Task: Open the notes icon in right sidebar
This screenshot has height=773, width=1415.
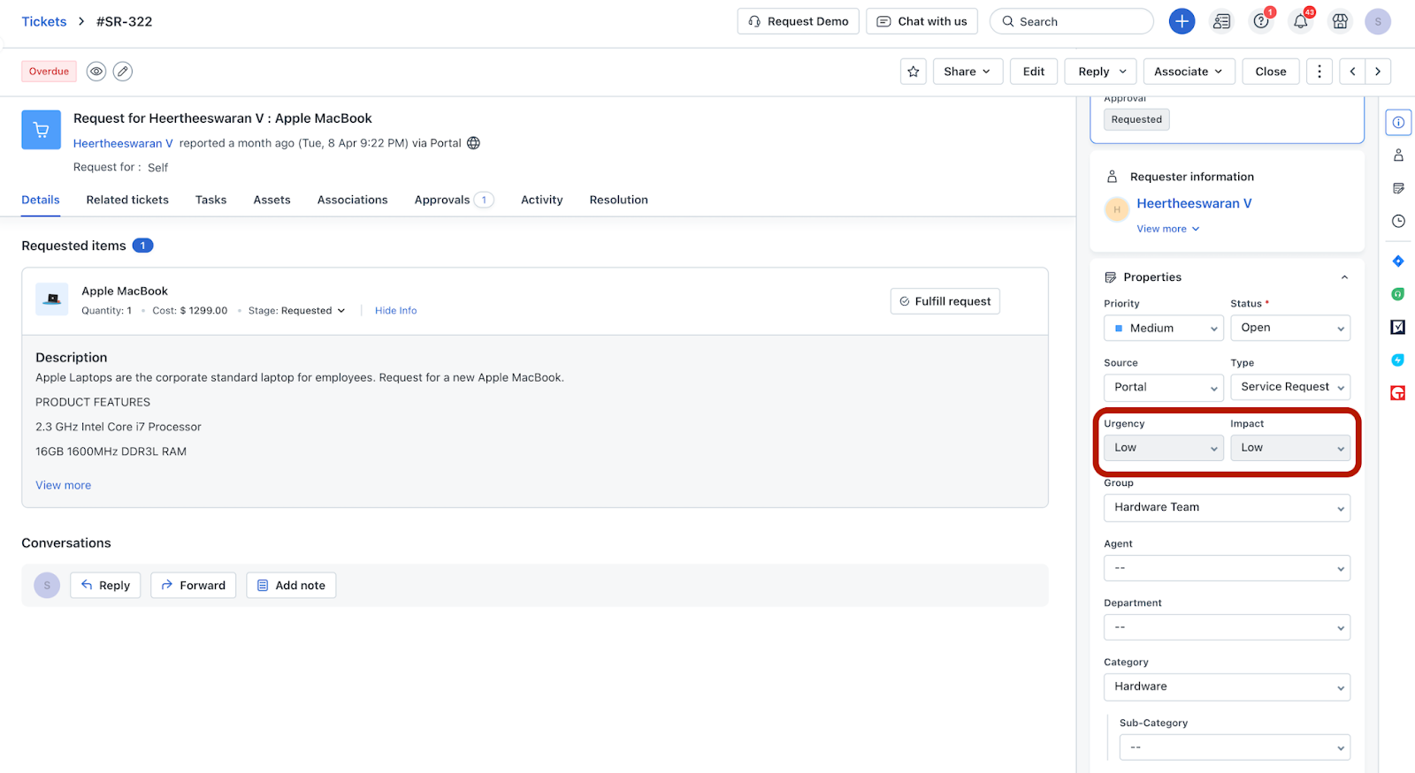Action: point(1398,188)
